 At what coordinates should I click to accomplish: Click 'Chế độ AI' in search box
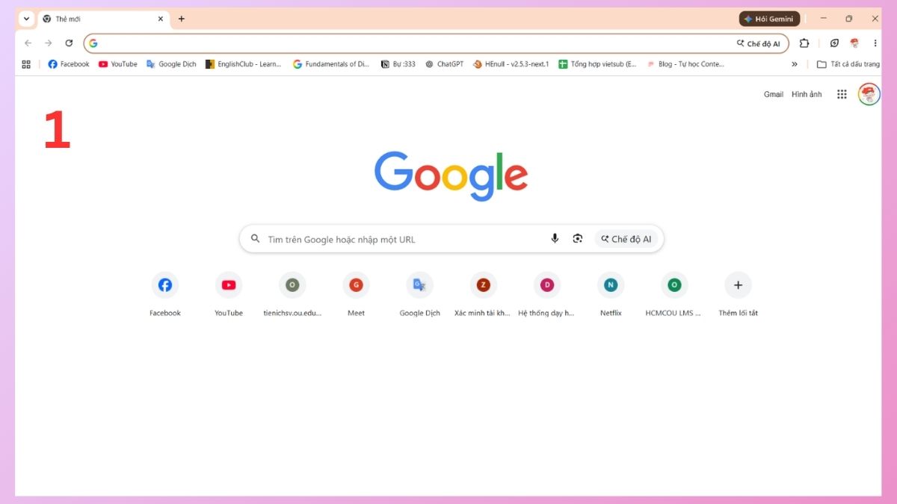click(x=626, y=239)
